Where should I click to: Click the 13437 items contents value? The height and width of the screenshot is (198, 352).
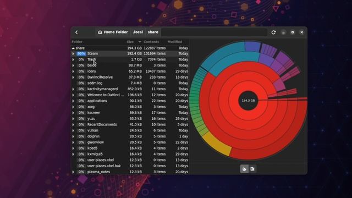coord(156,71)
